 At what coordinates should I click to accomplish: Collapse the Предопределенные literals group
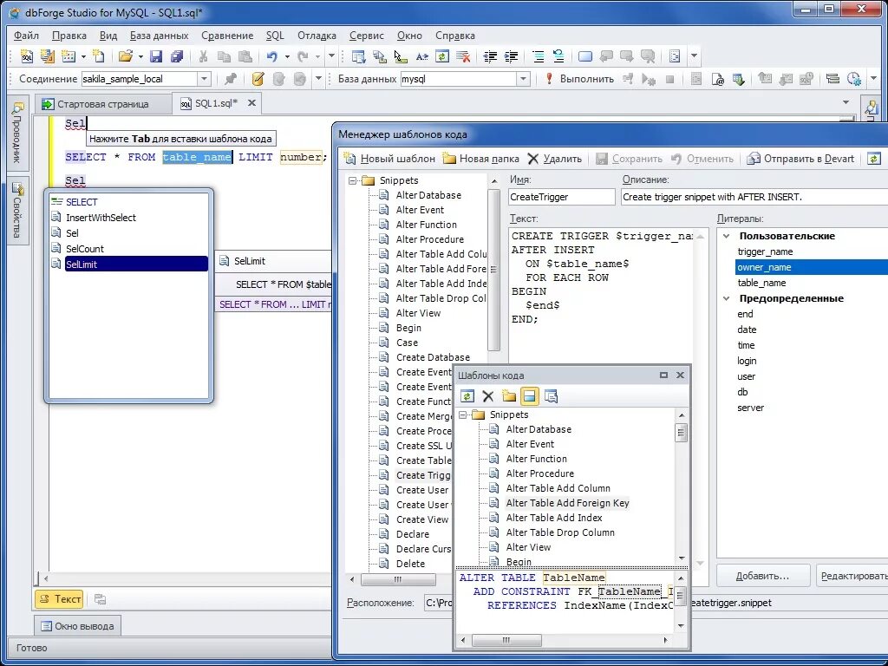(x=727, y=298)
